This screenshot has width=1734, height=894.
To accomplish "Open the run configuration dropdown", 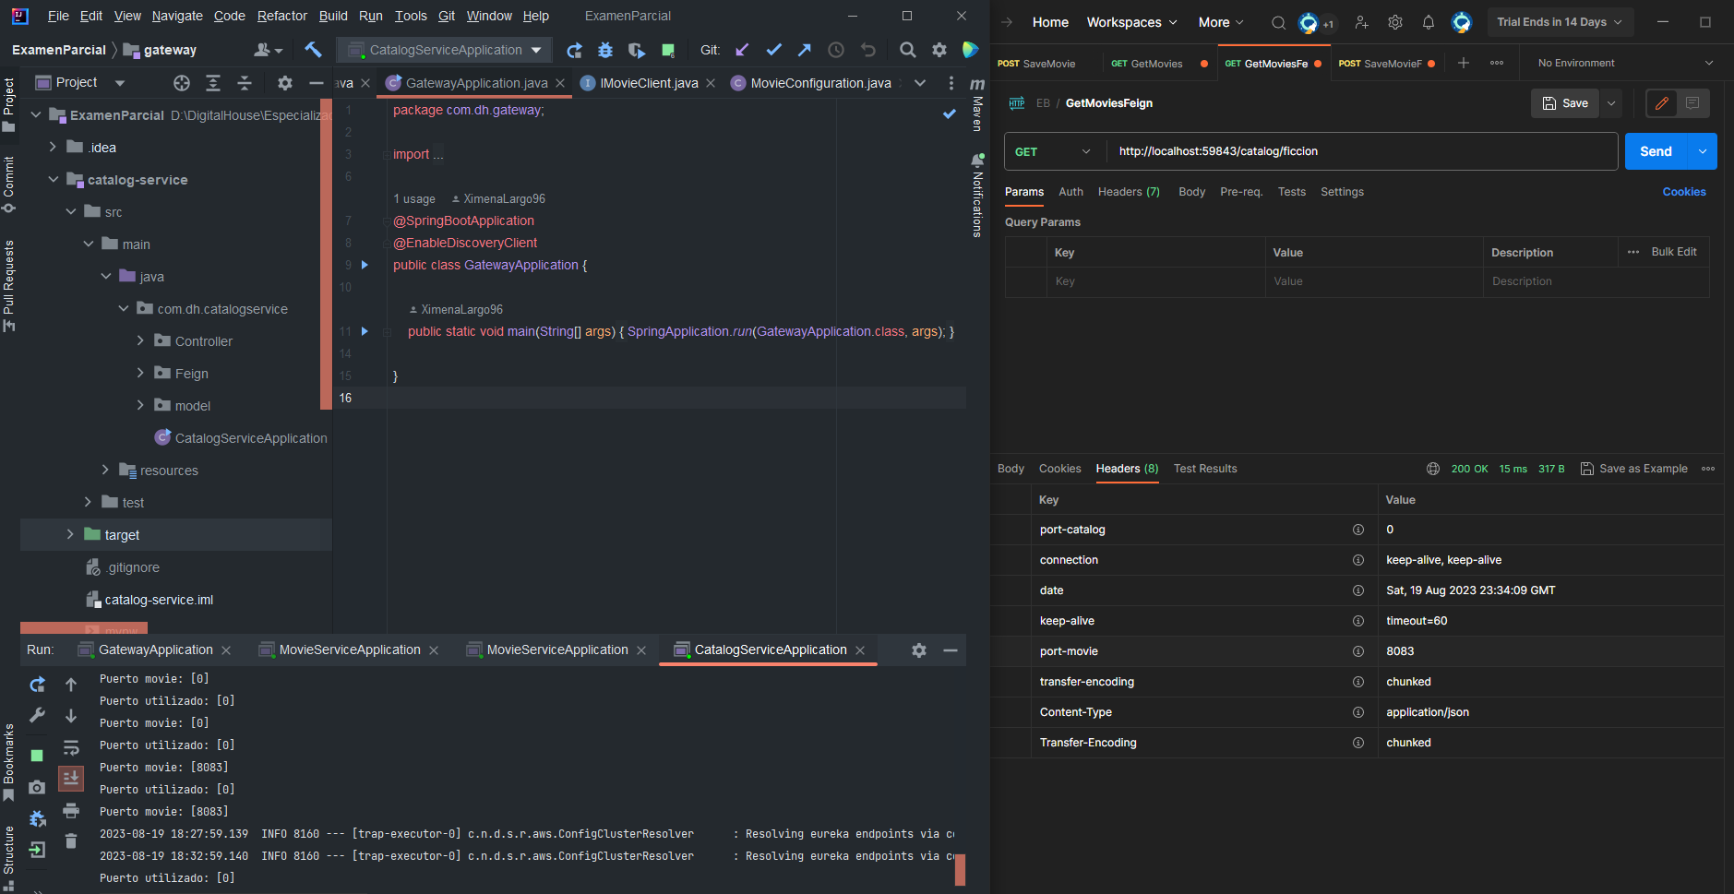I will [445, 50].
